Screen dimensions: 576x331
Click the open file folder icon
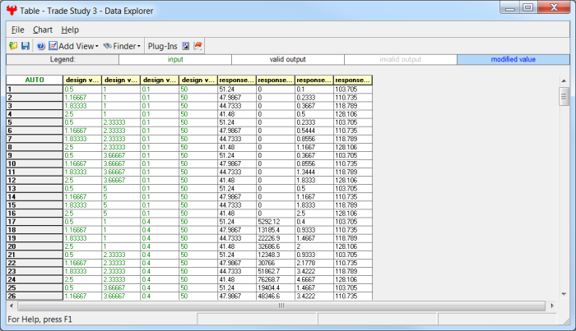click(x=13, y=46)
